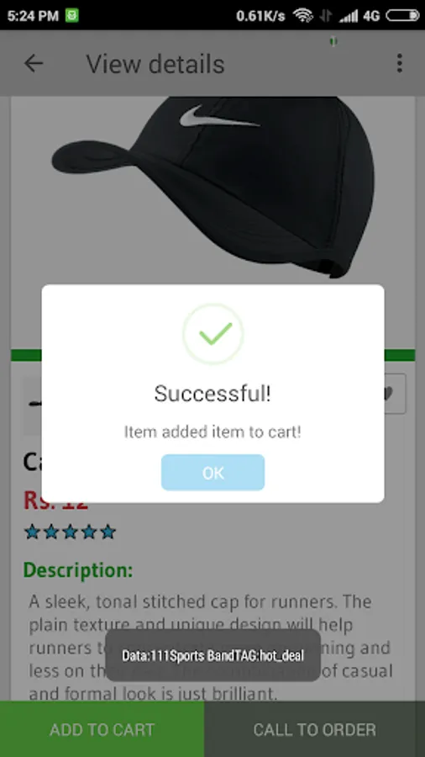Open the three-dot overflow menu
Screen dimensions: 425x757
(399, 63)
